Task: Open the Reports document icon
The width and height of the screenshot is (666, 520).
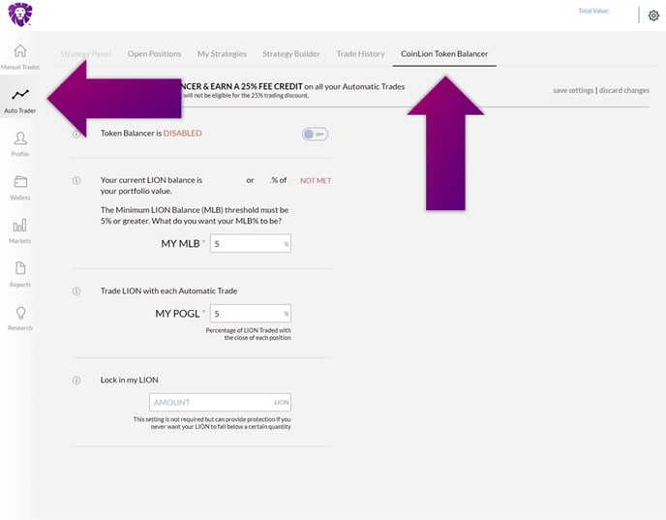Action: point(20,268)
